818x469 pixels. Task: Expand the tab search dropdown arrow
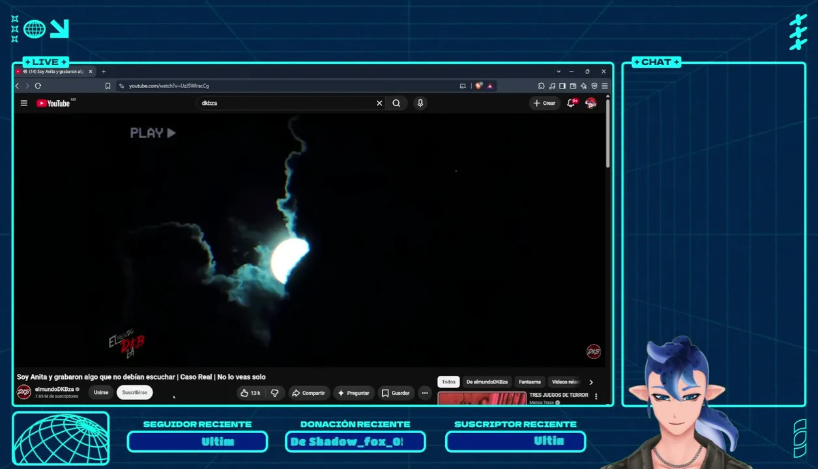[559, 72]
